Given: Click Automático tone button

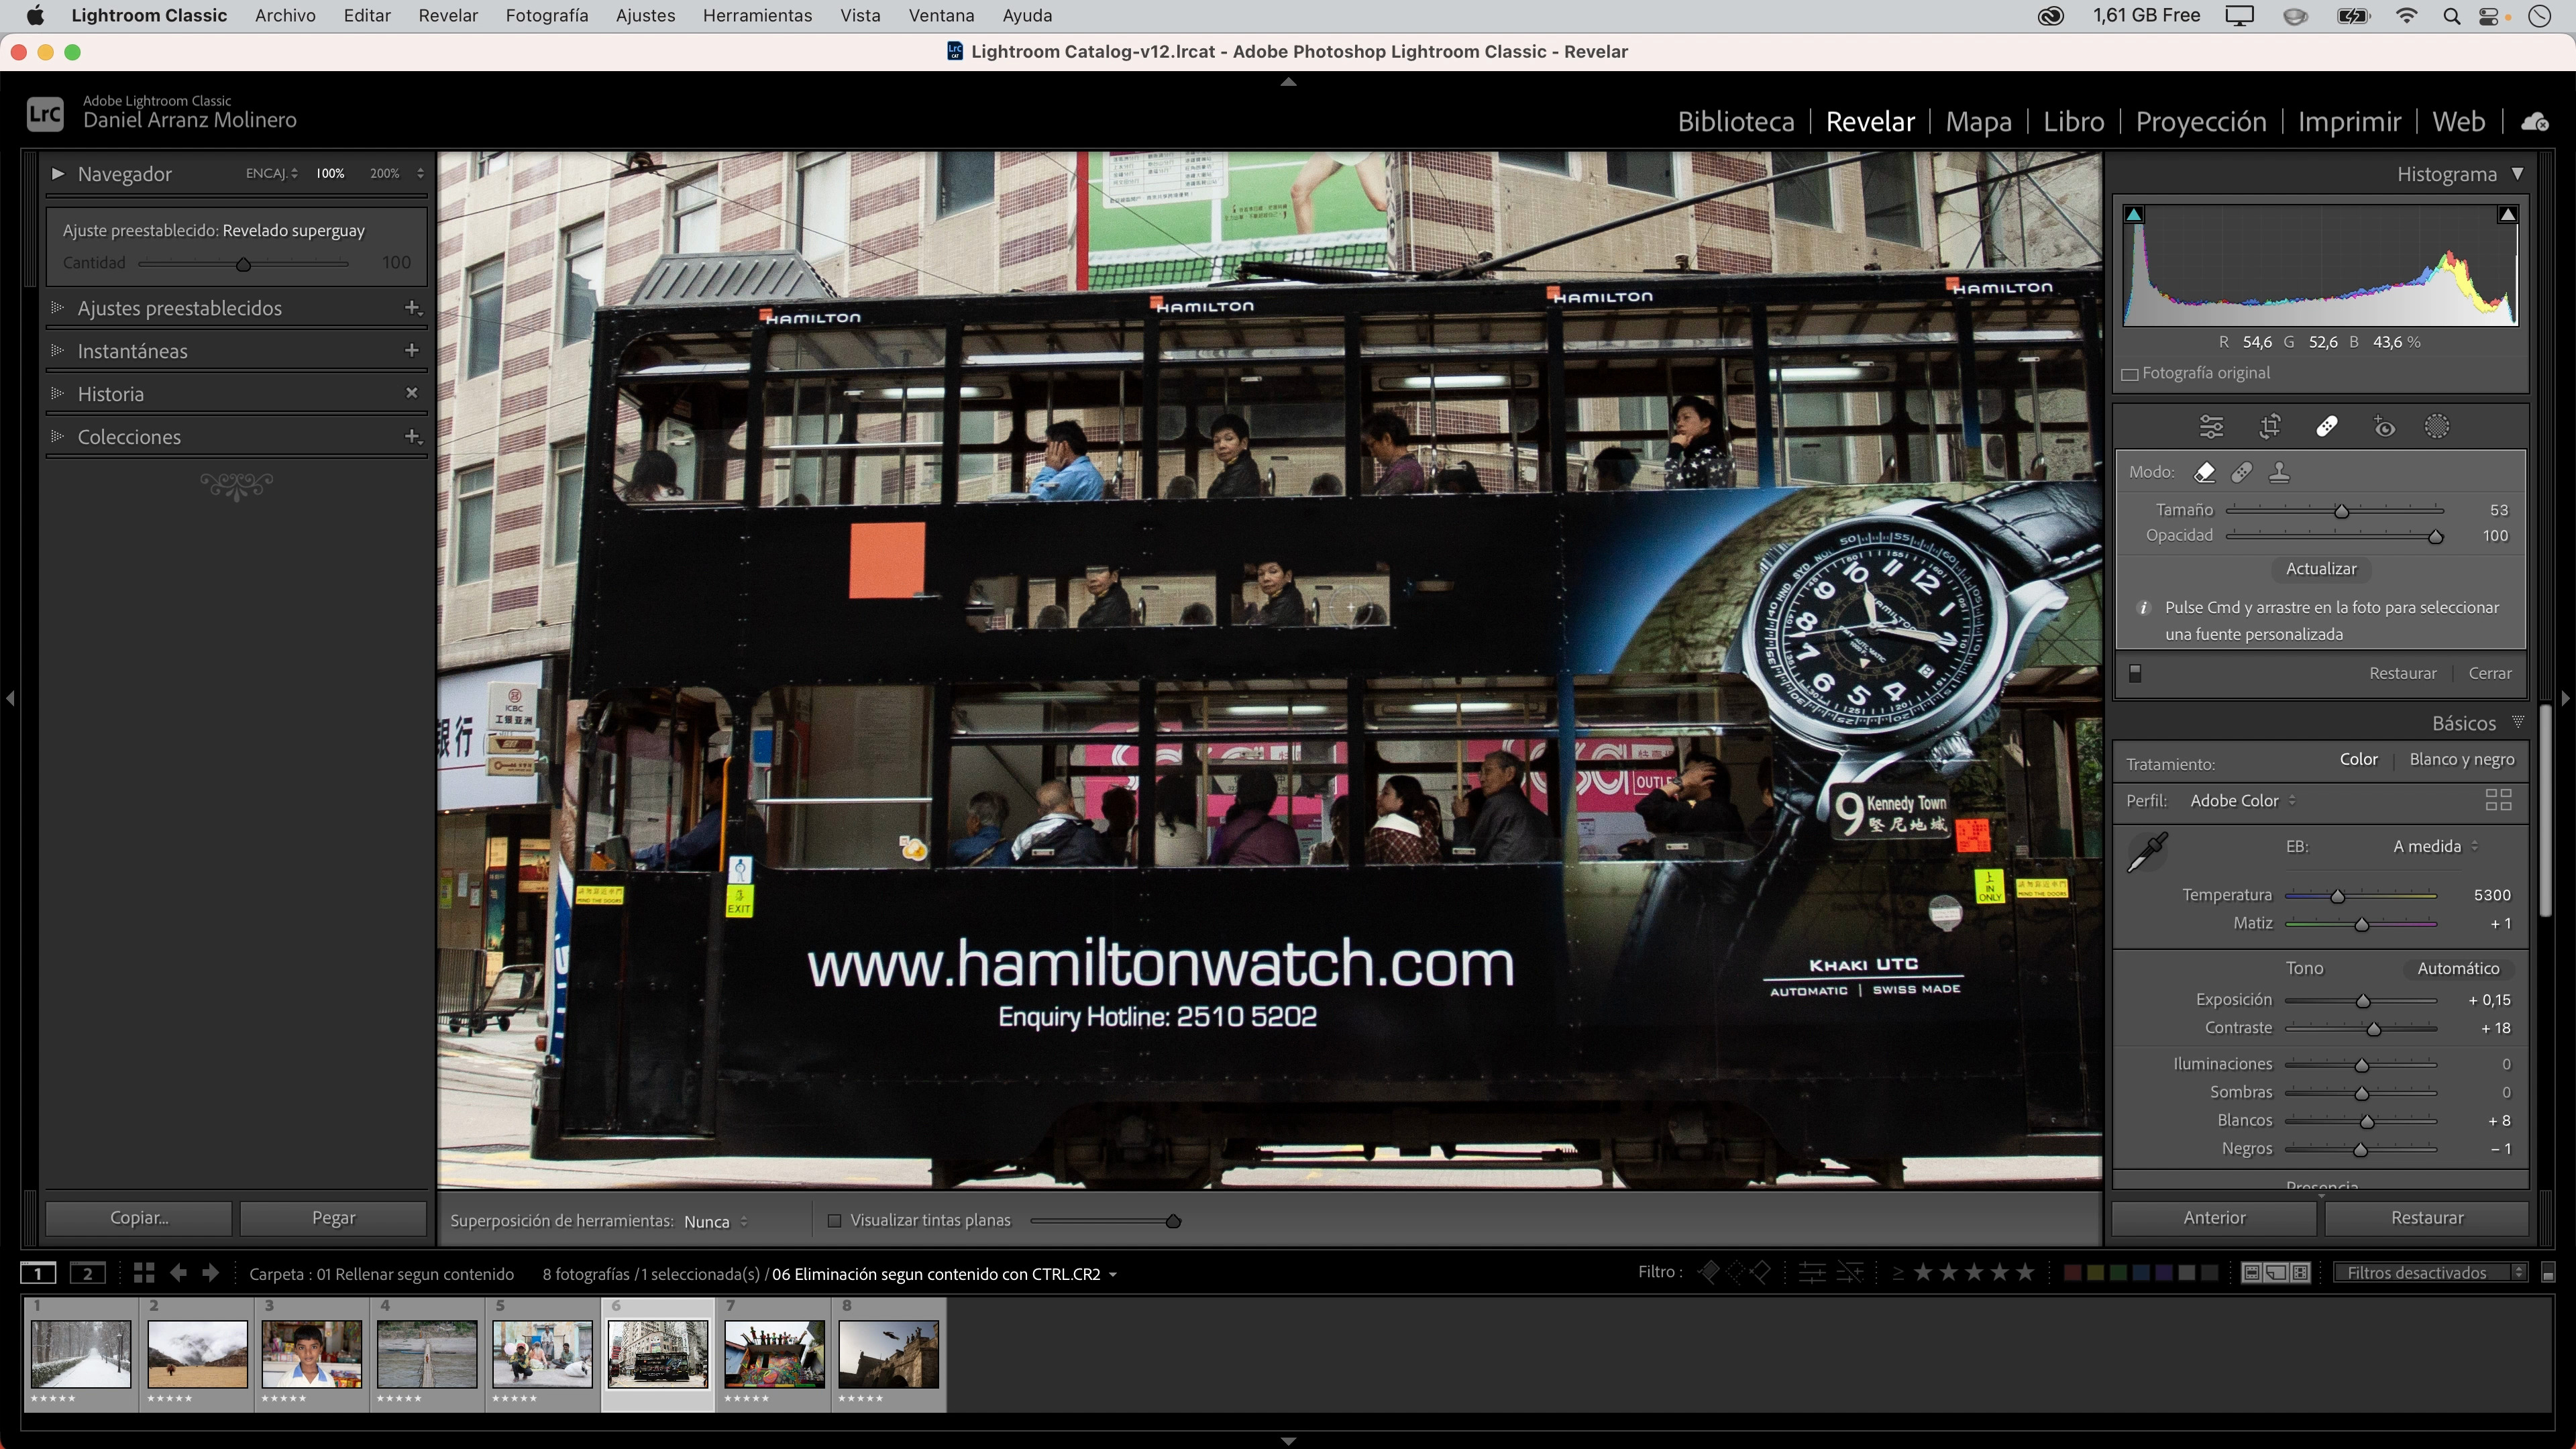Looking at the screenshot, I should [2458, 968].
